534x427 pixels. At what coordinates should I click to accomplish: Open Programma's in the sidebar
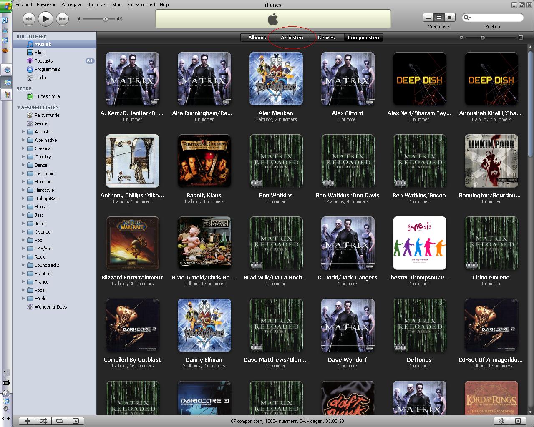pyautogui.click(x=55, y=69)
